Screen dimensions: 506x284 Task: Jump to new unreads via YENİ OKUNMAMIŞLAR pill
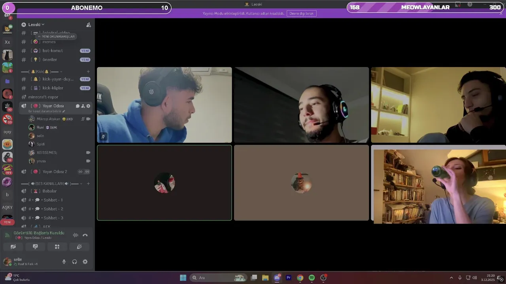point(56,36)
